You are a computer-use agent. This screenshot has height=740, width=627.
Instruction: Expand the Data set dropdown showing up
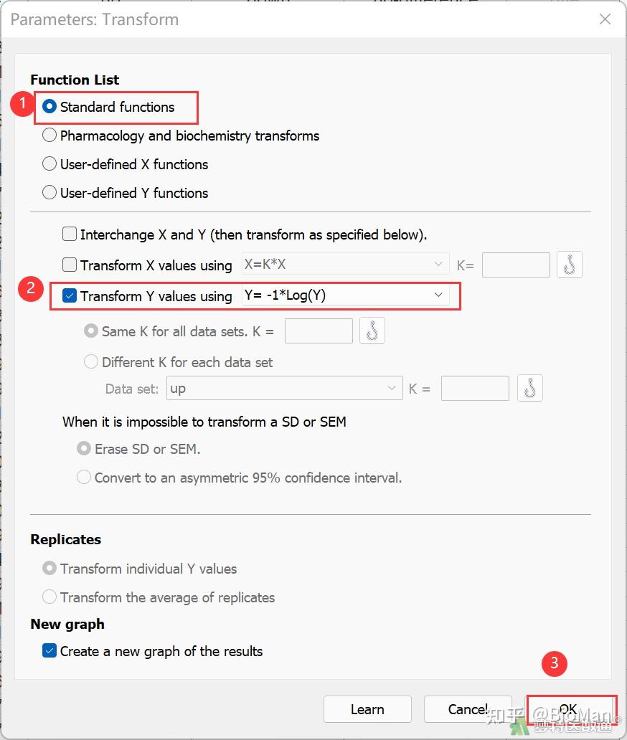click(284, 388)
